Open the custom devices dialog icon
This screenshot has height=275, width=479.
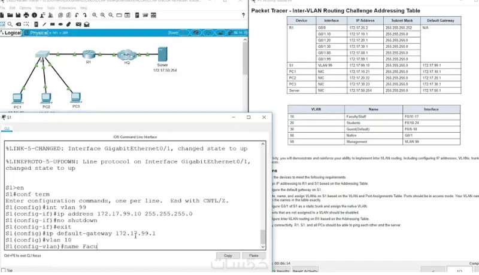137,15
